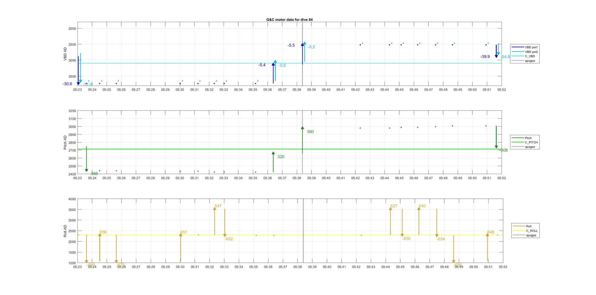Click '05:30' tick under the VBD plot
Viewport: 596px width, 295px height.
tap(180, 90)
